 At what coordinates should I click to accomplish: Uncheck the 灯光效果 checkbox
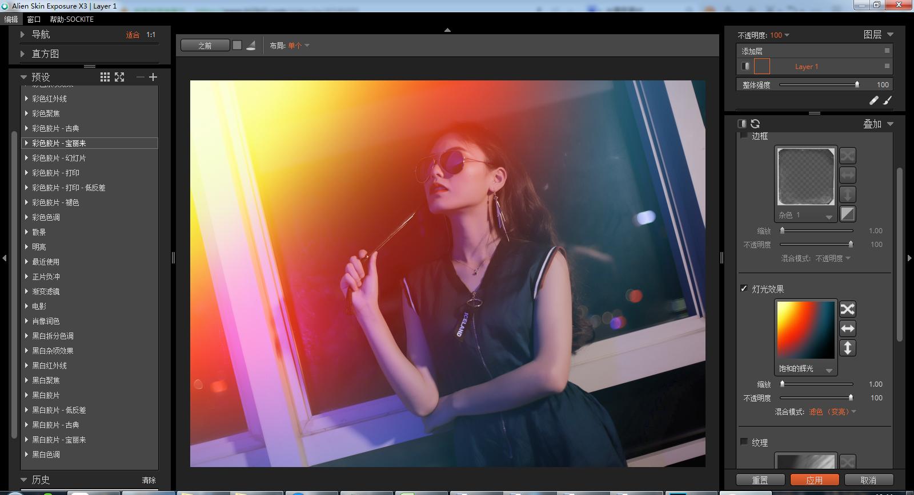tap(744, 289)
